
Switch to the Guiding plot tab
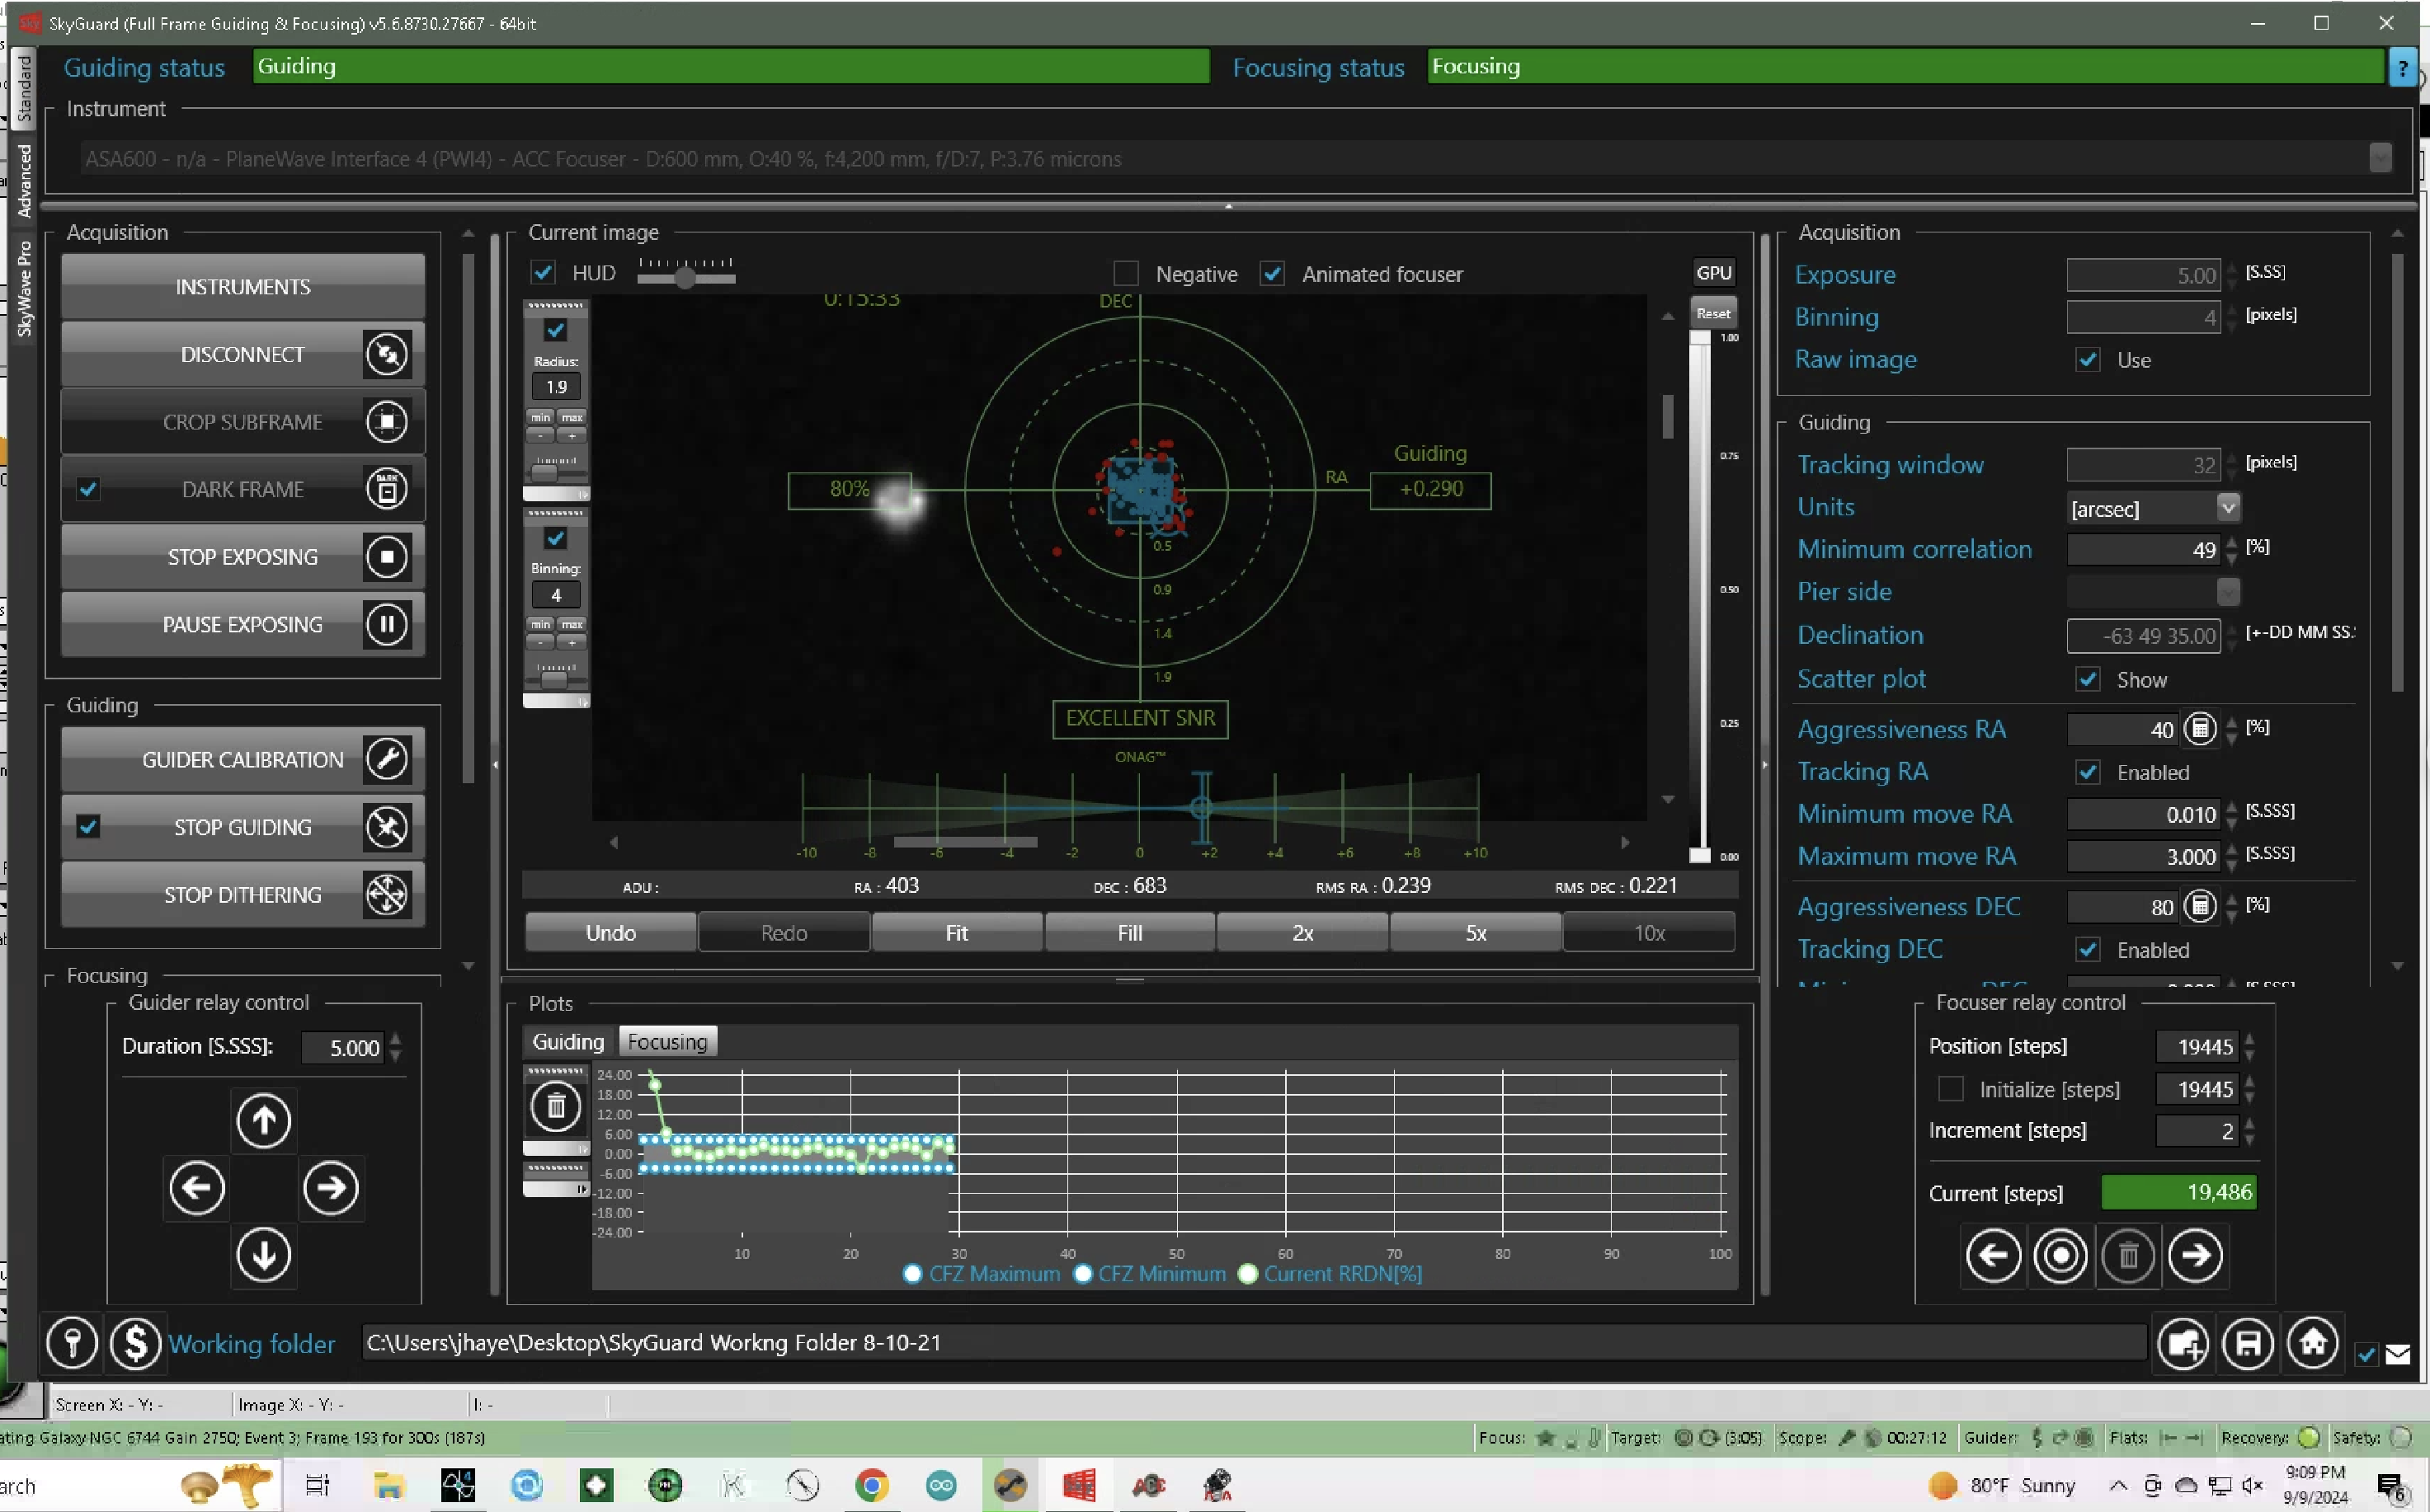click(567, 1041)
